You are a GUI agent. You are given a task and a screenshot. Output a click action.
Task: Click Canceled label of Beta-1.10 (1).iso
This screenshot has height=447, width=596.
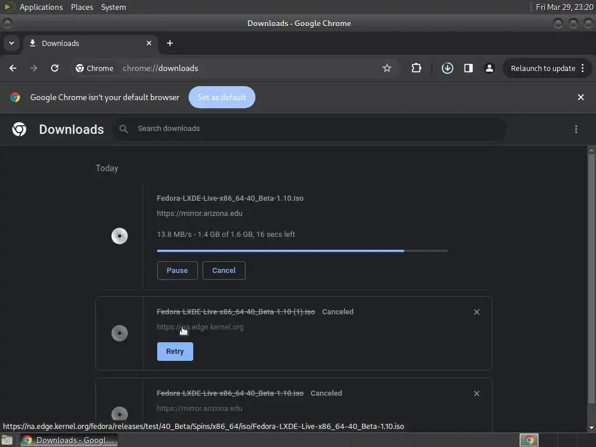coord(338,312)
